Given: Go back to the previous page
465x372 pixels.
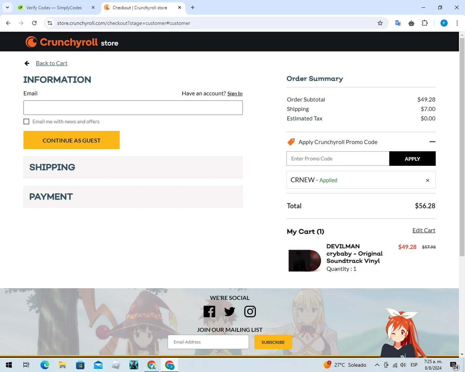Looking at the screenshot, I should coord(8,23).
